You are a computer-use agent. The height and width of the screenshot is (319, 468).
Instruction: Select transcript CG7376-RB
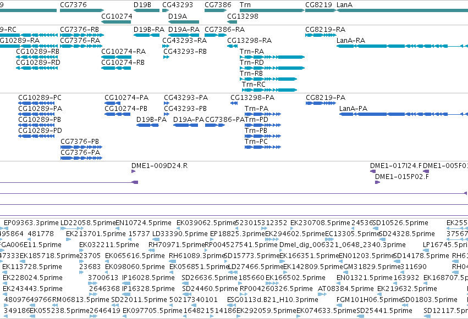[79, 30]
